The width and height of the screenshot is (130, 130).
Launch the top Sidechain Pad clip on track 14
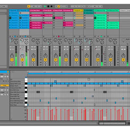coord(108,23)
